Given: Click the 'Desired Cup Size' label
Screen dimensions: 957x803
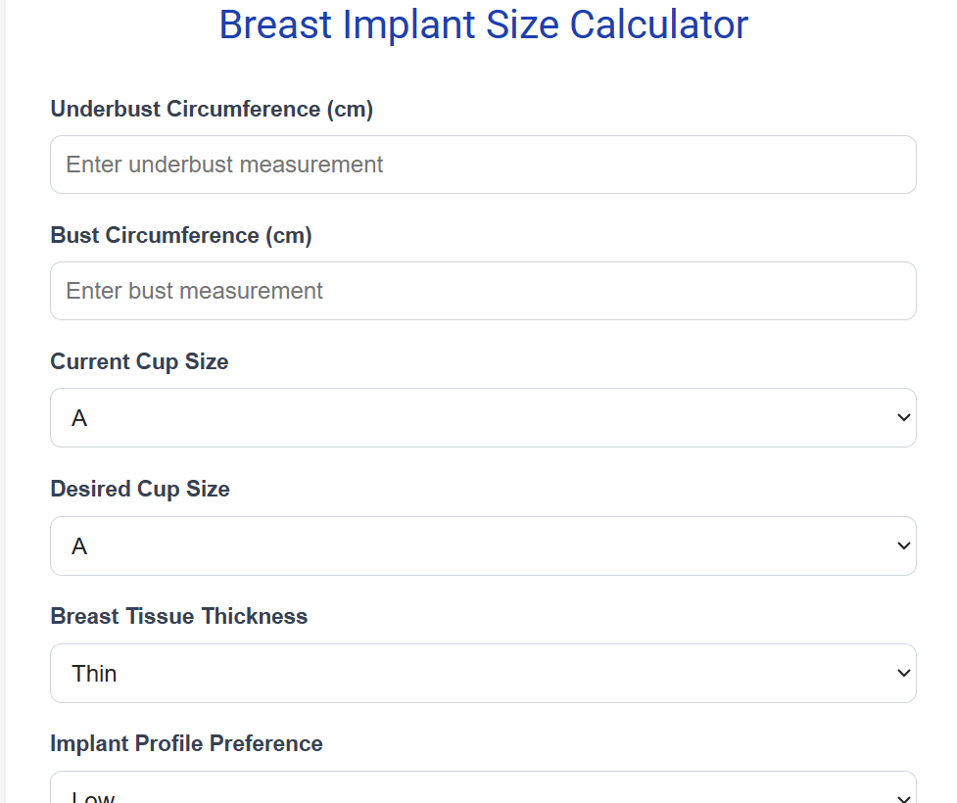Looking at the screenshot, I should [x=140, y=489].
